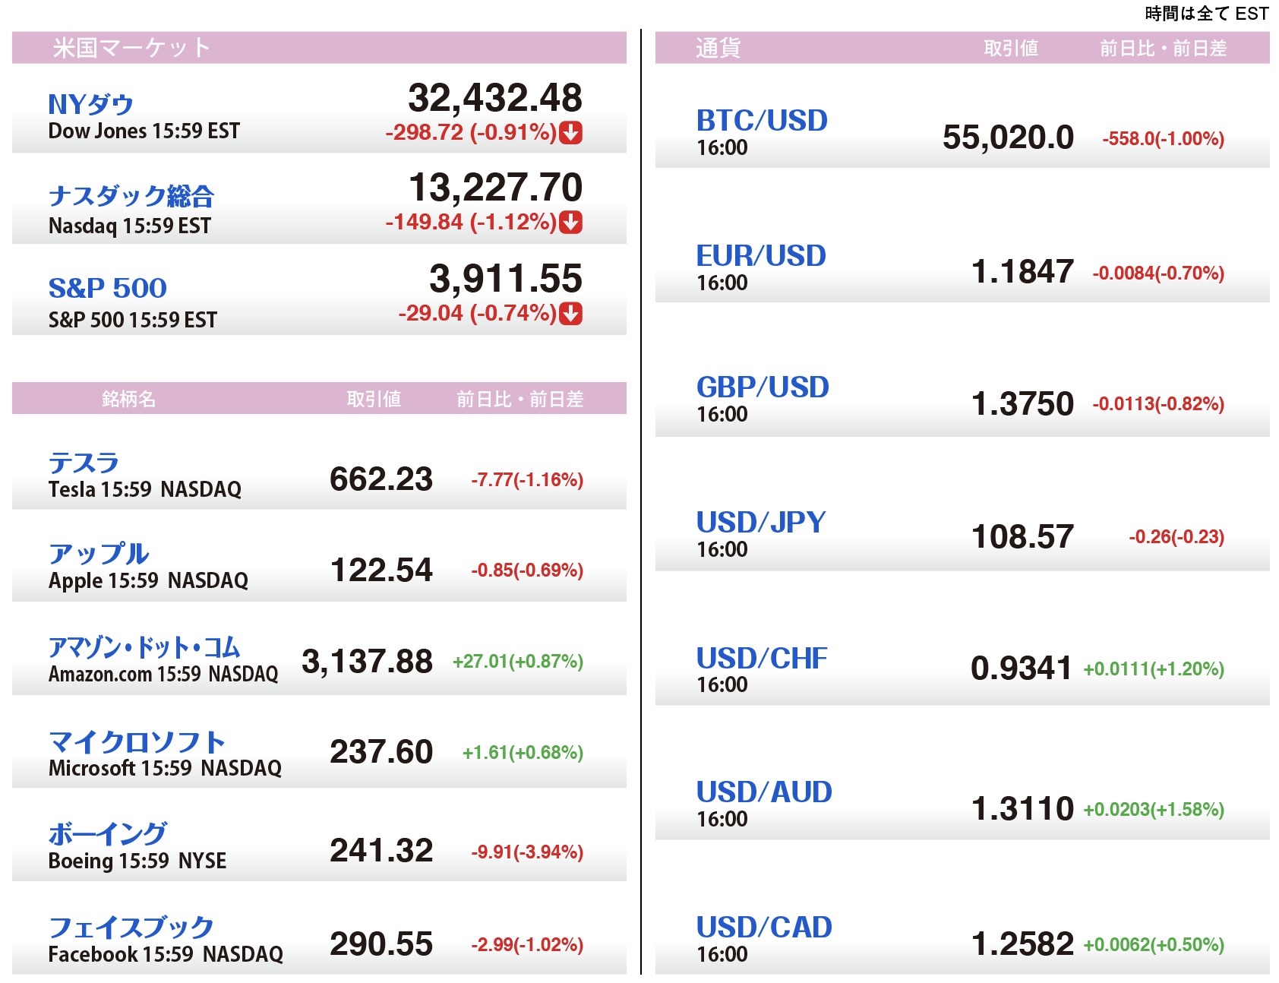The width and height of the screenshot is (1279, 983).
Task: Open the アマゾン・ドット・コム stock link
Action: [x=144, y=647]
